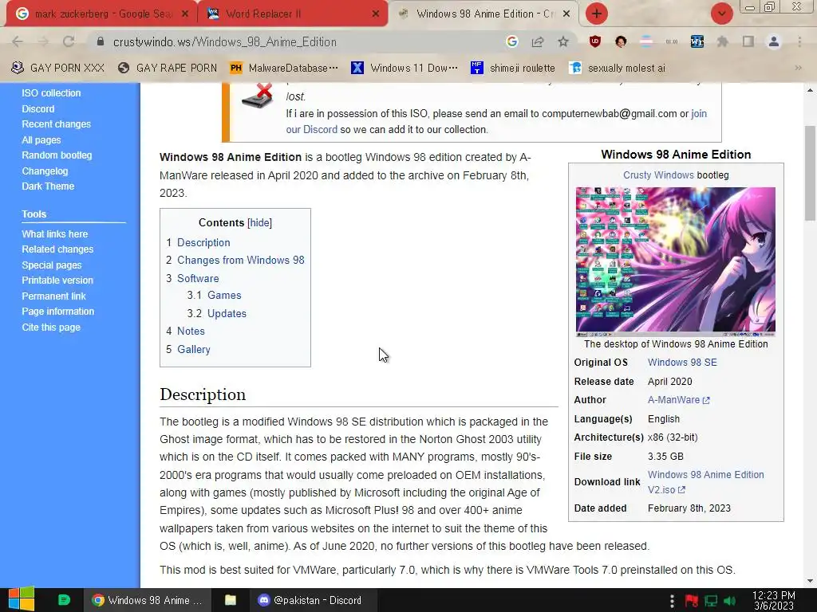Open the Chrome profile menu
Image resolution: width=817 pixels, height=612 pixels.
pyautogui.click(x=774, y=41)
